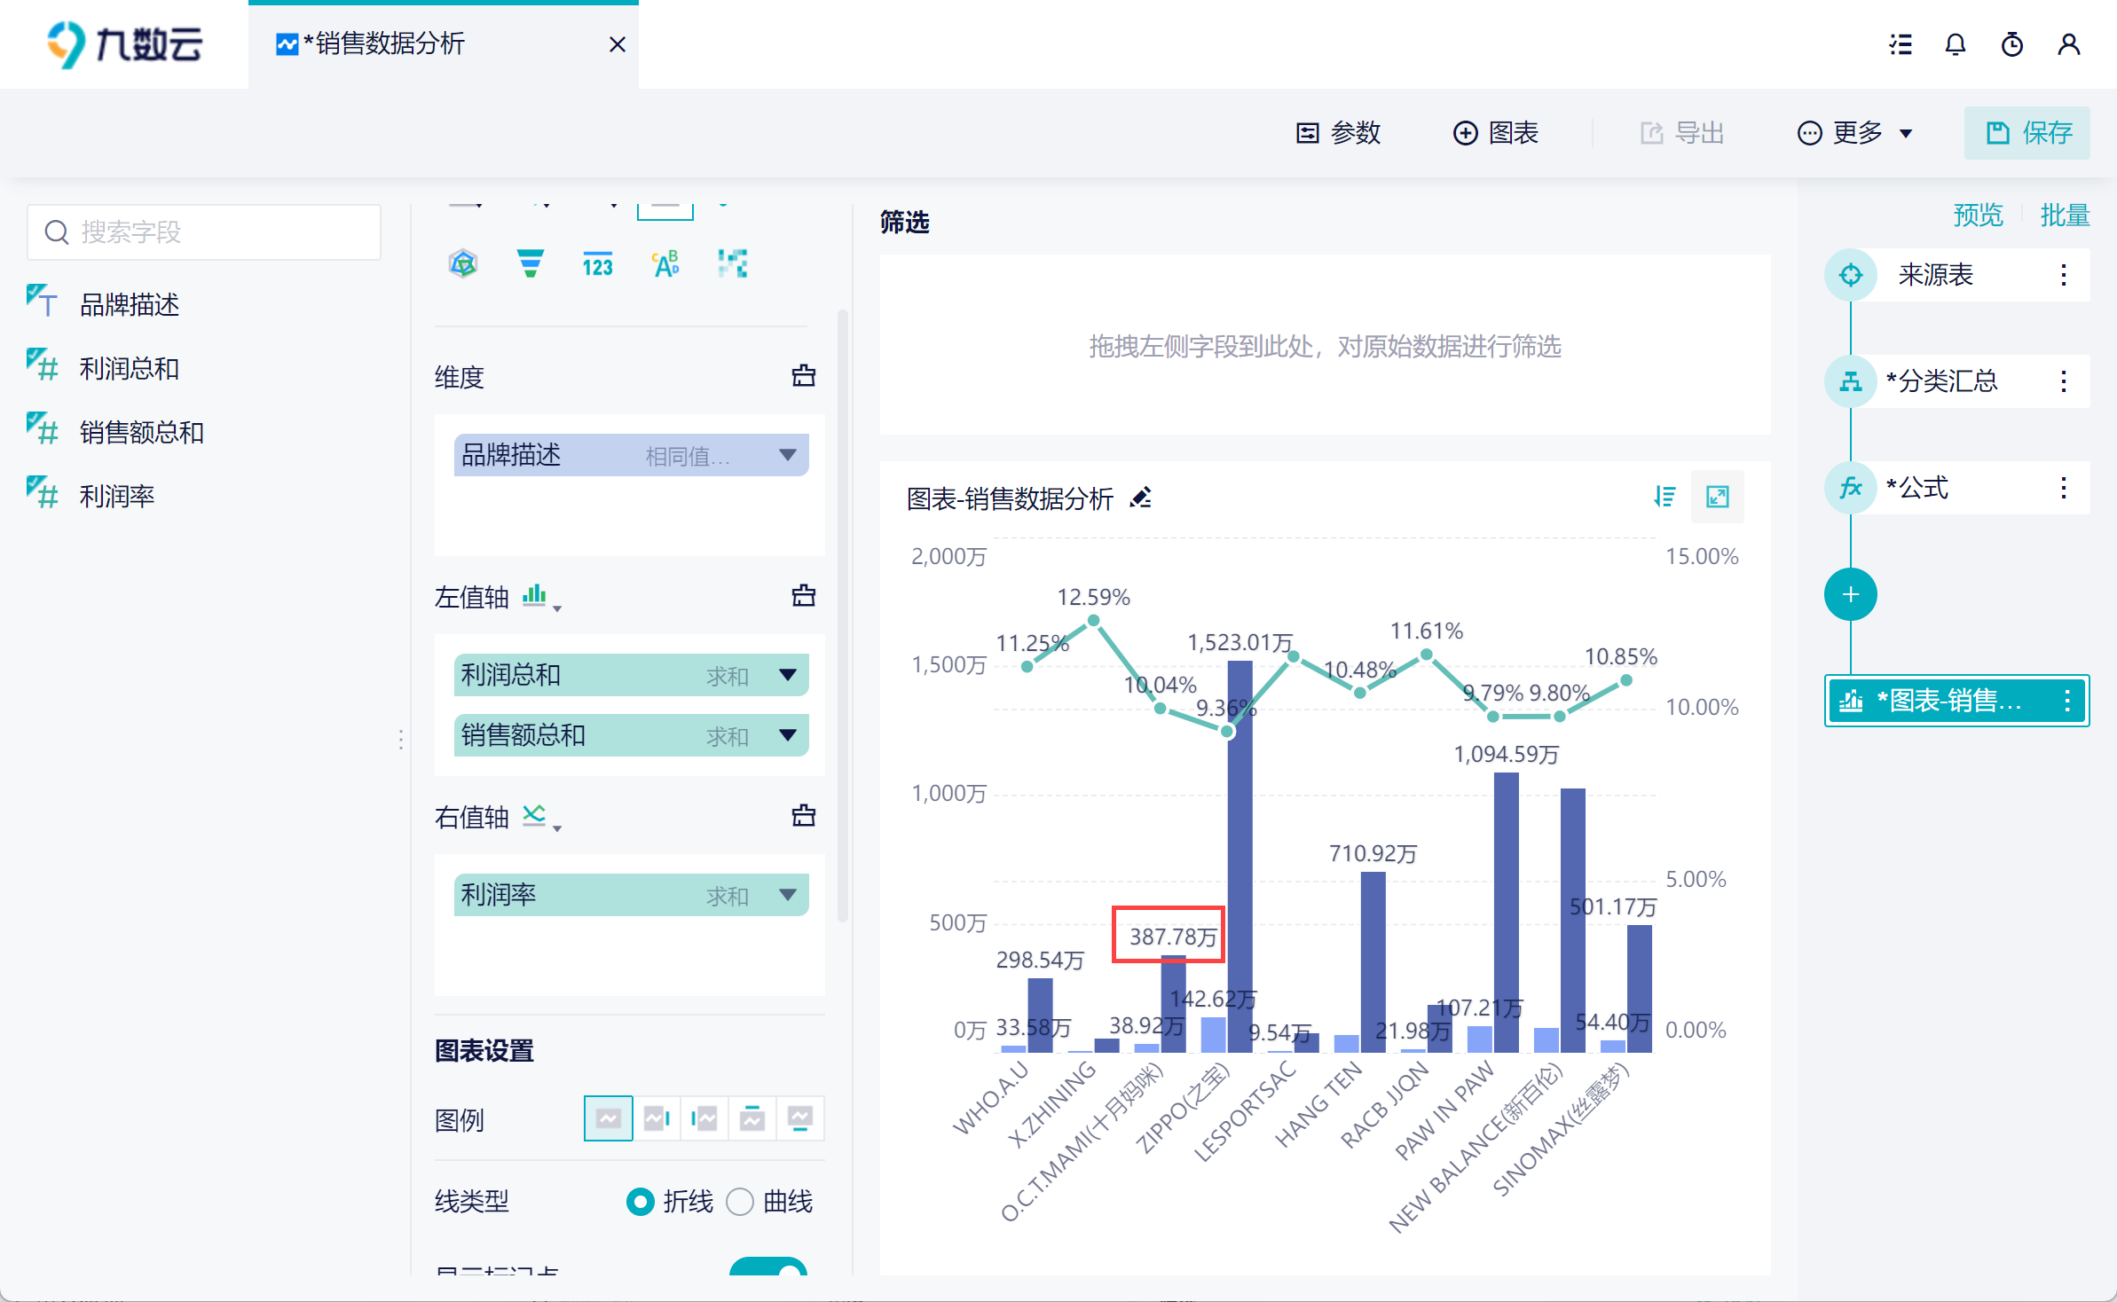The width and height of the screenshot is (2117, 1302).
Task: Select 折线 line type
Action: point(640,1202)
